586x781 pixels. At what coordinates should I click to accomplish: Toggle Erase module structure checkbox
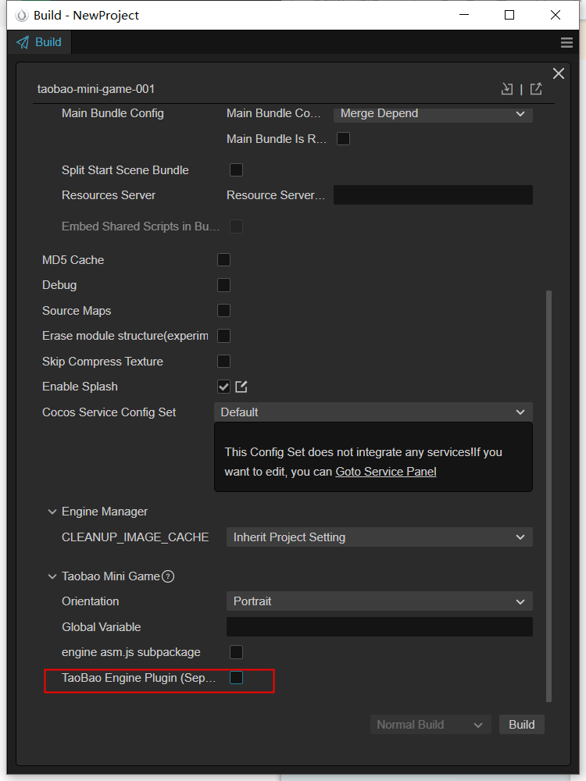click(x=223, y=336)
